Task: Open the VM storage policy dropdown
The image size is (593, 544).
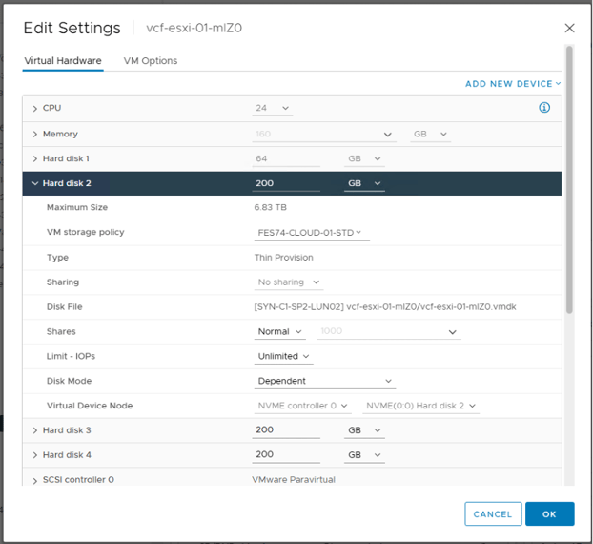Action: pos(312,233)
